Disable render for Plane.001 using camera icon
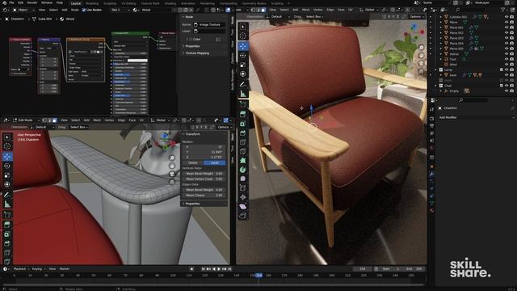517x291 pixels. [x=511, y=27]
